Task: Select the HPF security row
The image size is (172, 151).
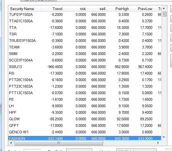Action: (85, 112)
